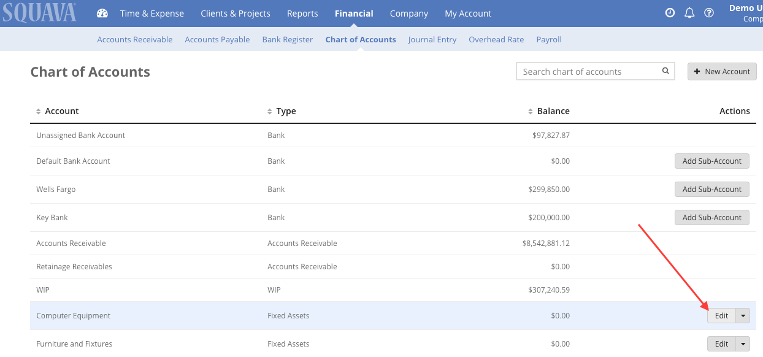763x357 pixels.
Task: Sort by the Account column arrows
Action: tap(38, 111)
